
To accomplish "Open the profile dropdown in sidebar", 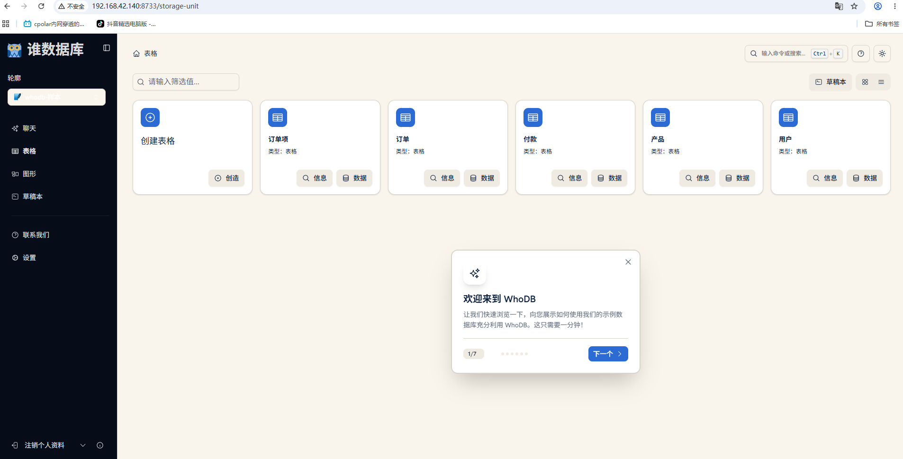I will click(56, 97).
